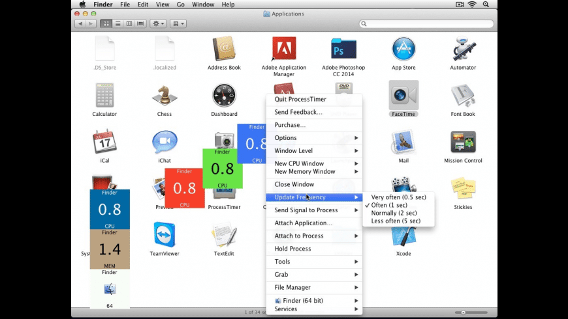Click the green Finder CPU tile
Viewport: 568px width, 319px height.
point(223,169)
